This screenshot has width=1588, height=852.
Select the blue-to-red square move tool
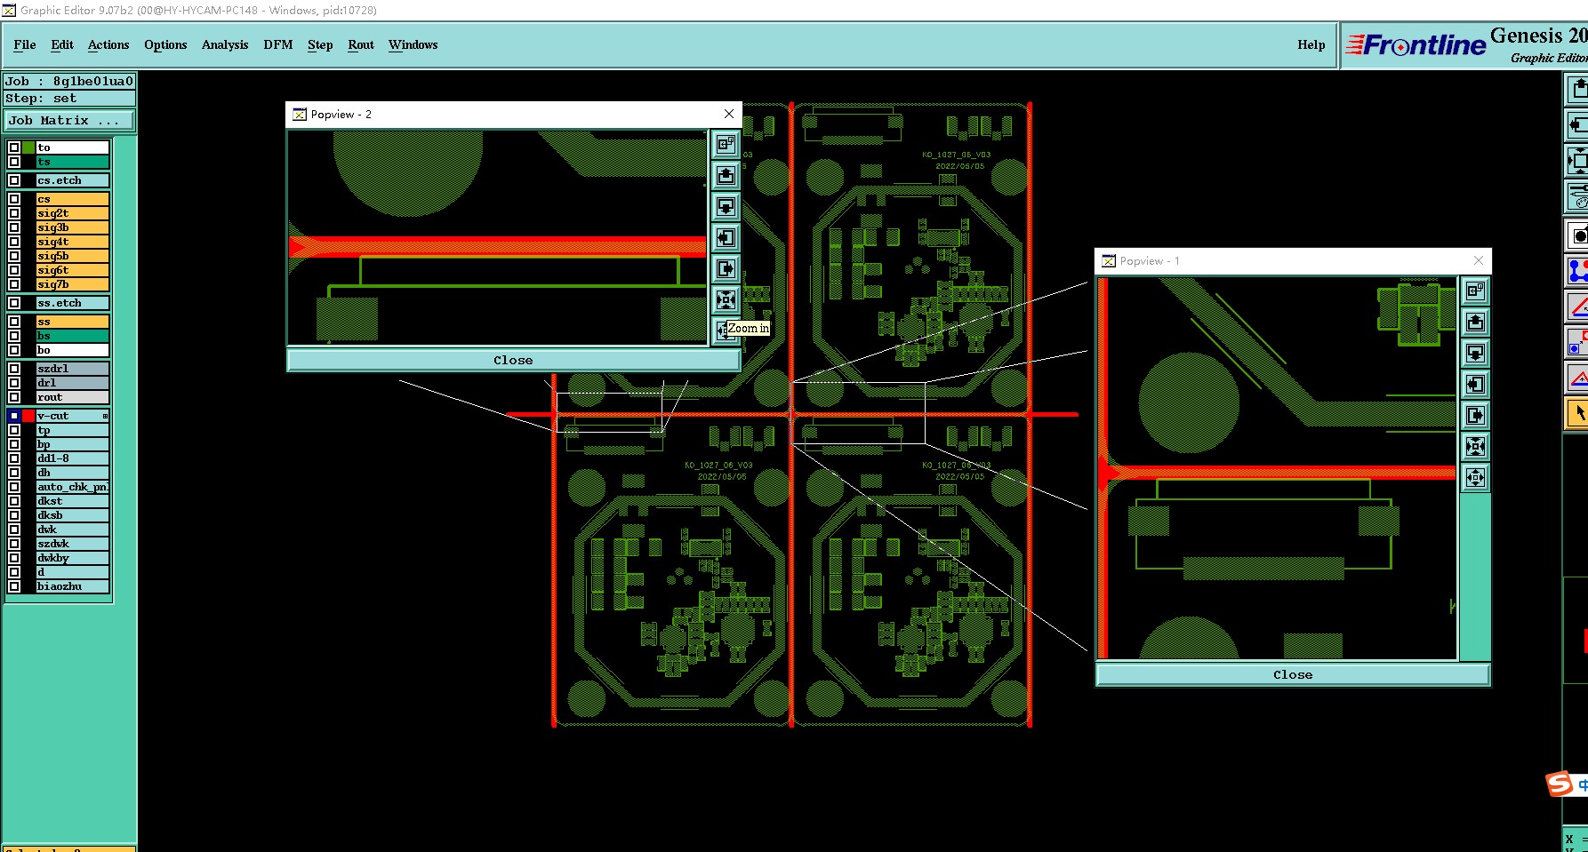1577,342
